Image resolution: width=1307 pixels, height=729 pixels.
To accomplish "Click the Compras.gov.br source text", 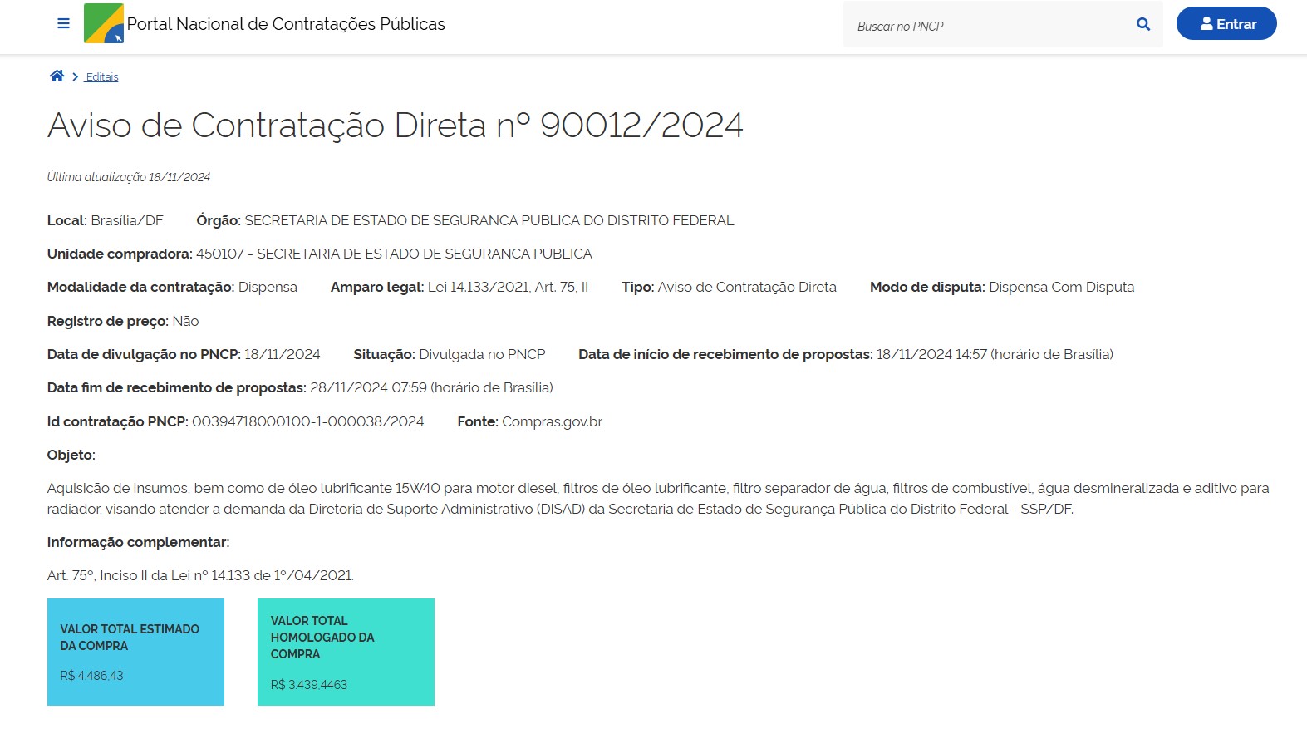I will (x=552, y=421).
